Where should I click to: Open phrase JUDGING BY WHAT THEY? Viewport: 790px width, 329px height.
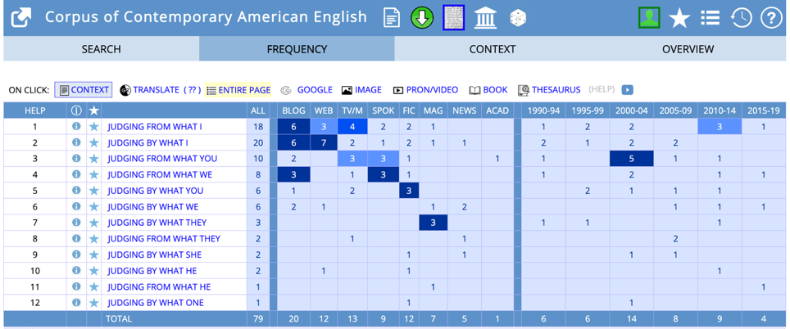click(157, 223)
